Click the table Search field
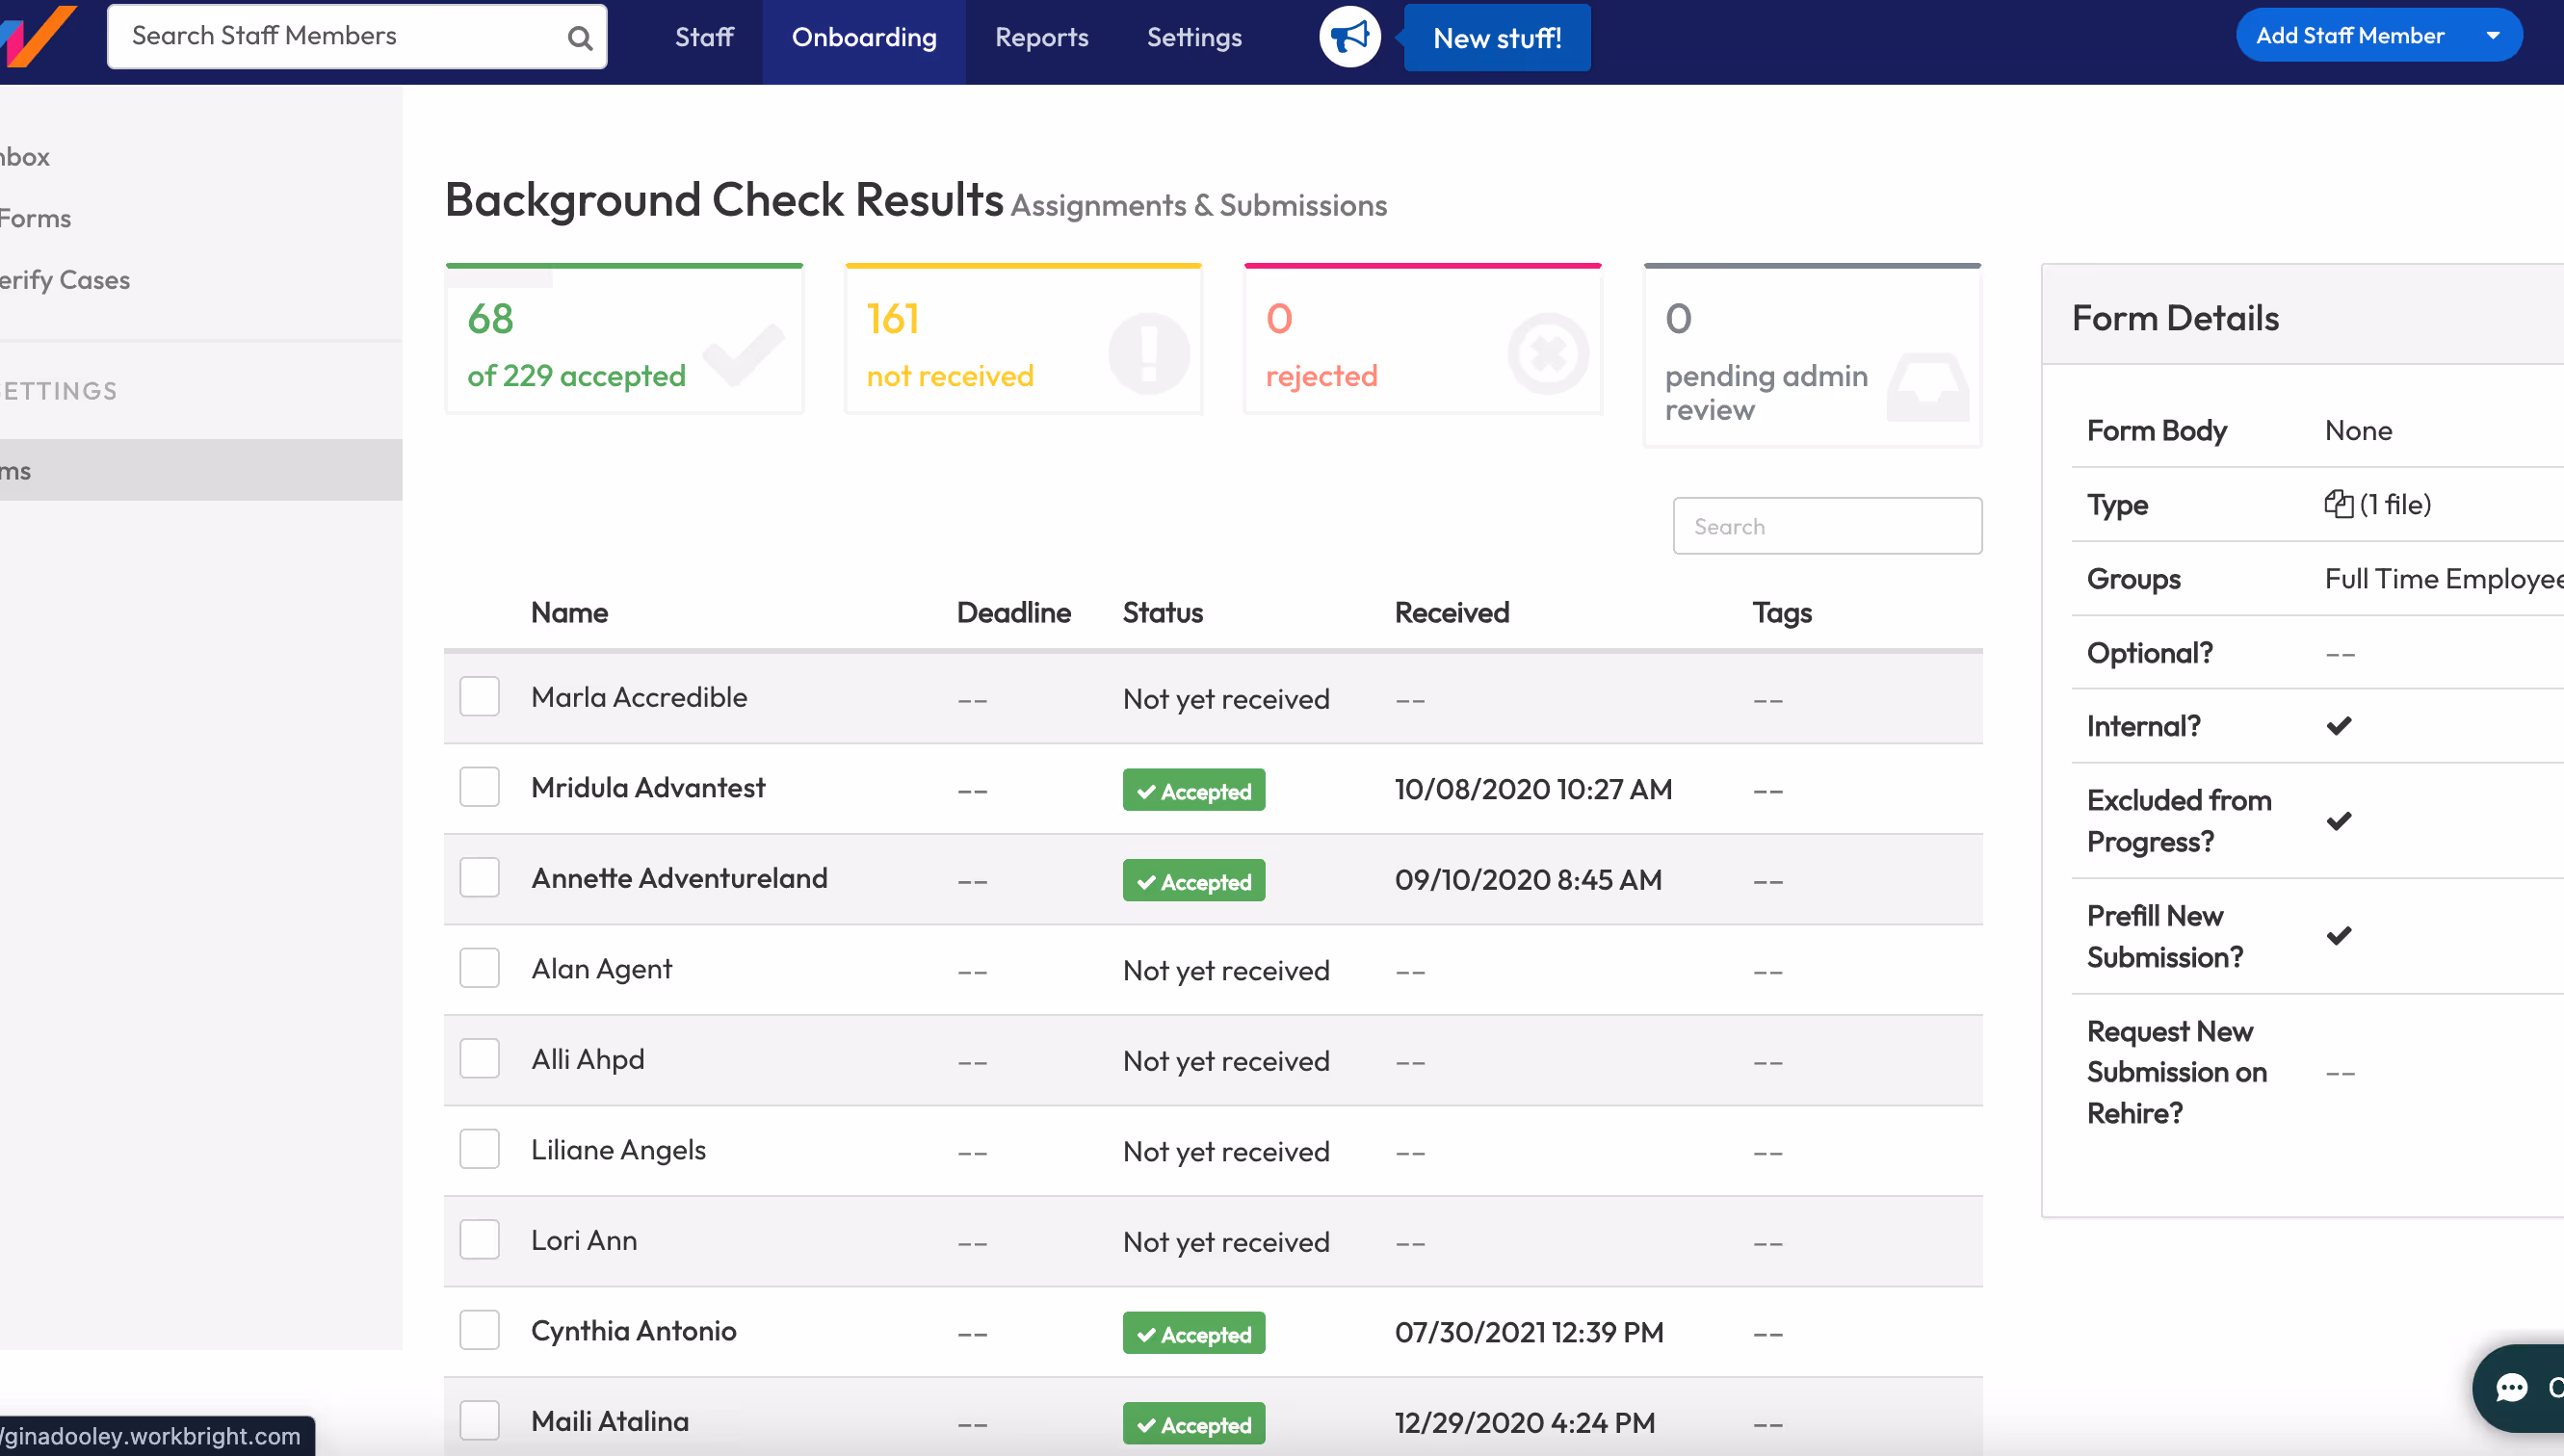 point(1826,526)
